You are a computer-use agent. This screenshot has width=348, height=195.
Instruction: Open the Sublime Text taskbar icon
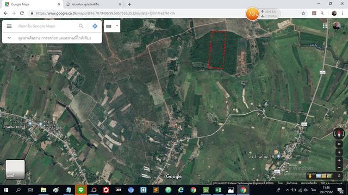(x=156, y=190)
